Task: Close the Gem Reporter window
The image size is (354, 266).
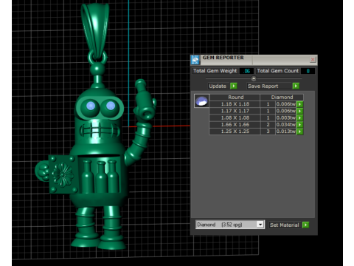Action: (313, 60)
